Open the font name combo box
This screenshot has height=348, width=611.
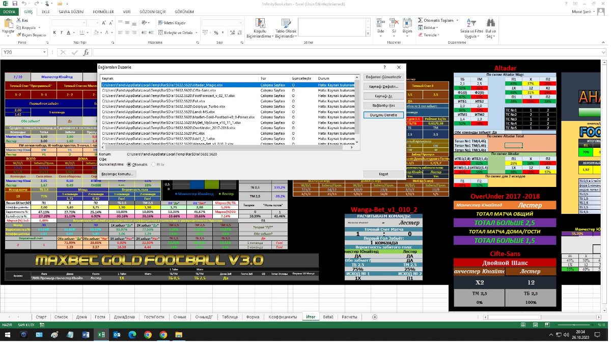point(69,23)
